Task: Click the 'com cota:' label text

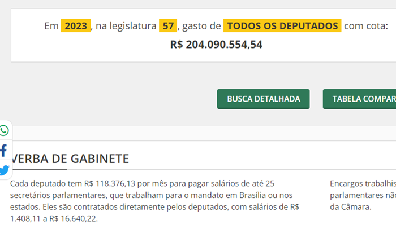Action: click(x=366, y=25)
